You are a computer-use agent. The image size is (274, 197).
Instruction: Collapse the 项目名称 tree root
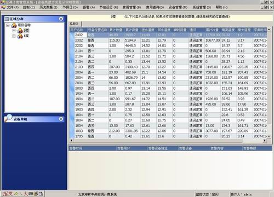click(8, 25)
